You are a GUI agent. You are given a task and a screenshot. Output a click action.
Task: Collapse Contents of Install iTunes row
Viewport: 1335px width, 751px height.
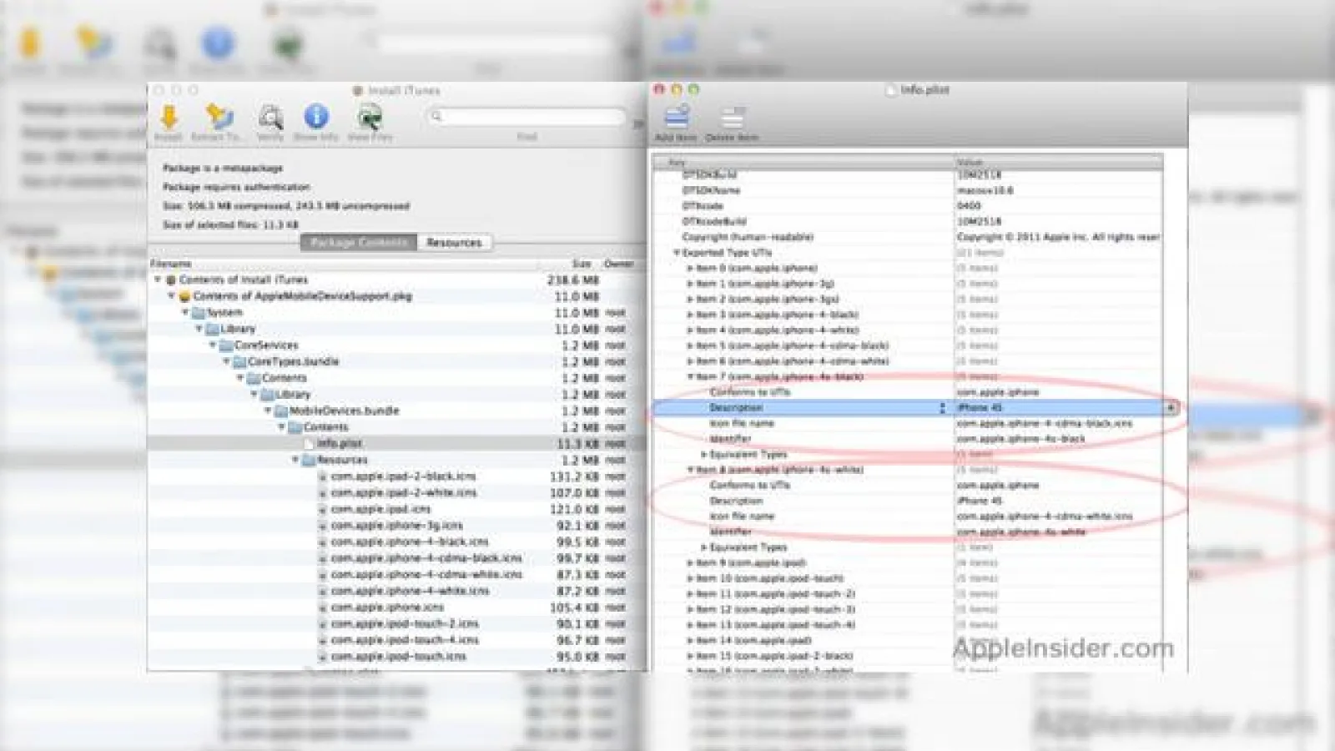pos(158,280)
